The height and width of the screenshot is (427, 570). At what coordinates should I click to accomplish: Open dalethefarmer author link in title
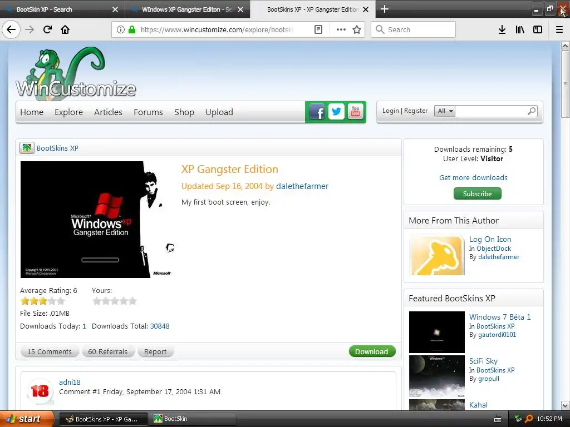[x=302, y=186]
